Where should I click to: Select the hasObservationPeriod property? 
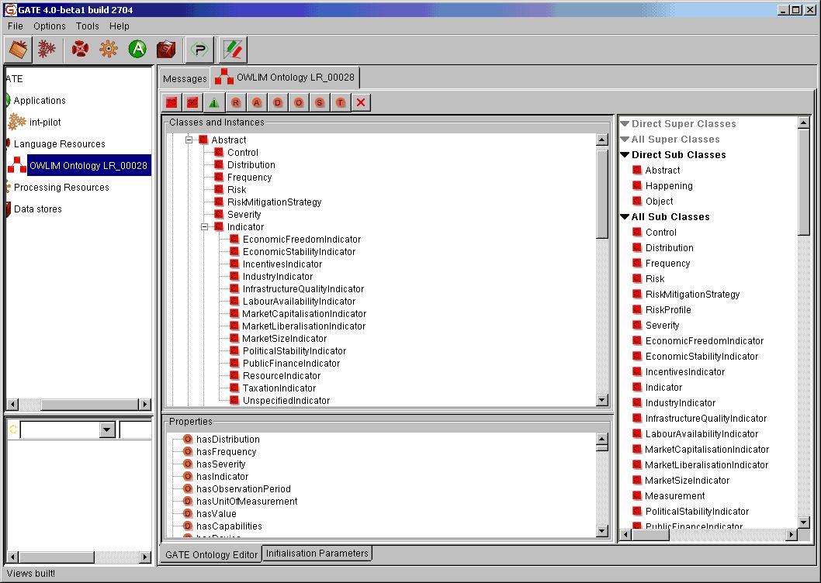click(244, 488)
